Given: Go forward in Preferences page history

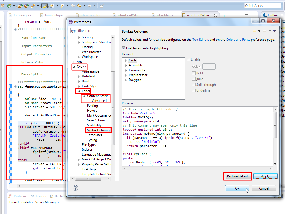Looking at the screenshot, I should [x=265, y=31].
